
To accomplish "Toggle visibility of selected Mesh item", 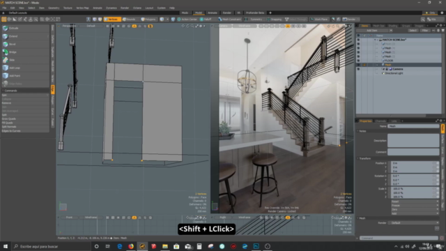I will (358, 65).
